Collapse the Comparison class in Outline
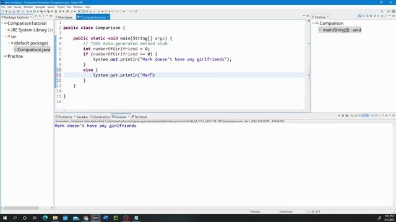396x222 pixels. click(314, 23)
